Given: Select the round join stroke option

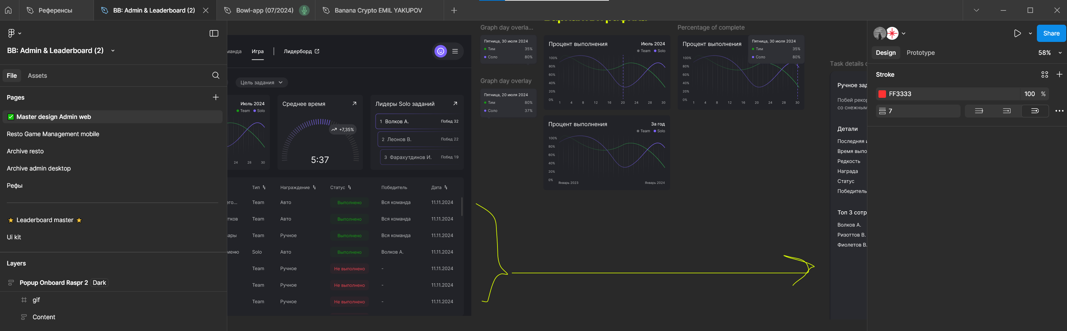Looking at the screenshot, I should 1034,111.
